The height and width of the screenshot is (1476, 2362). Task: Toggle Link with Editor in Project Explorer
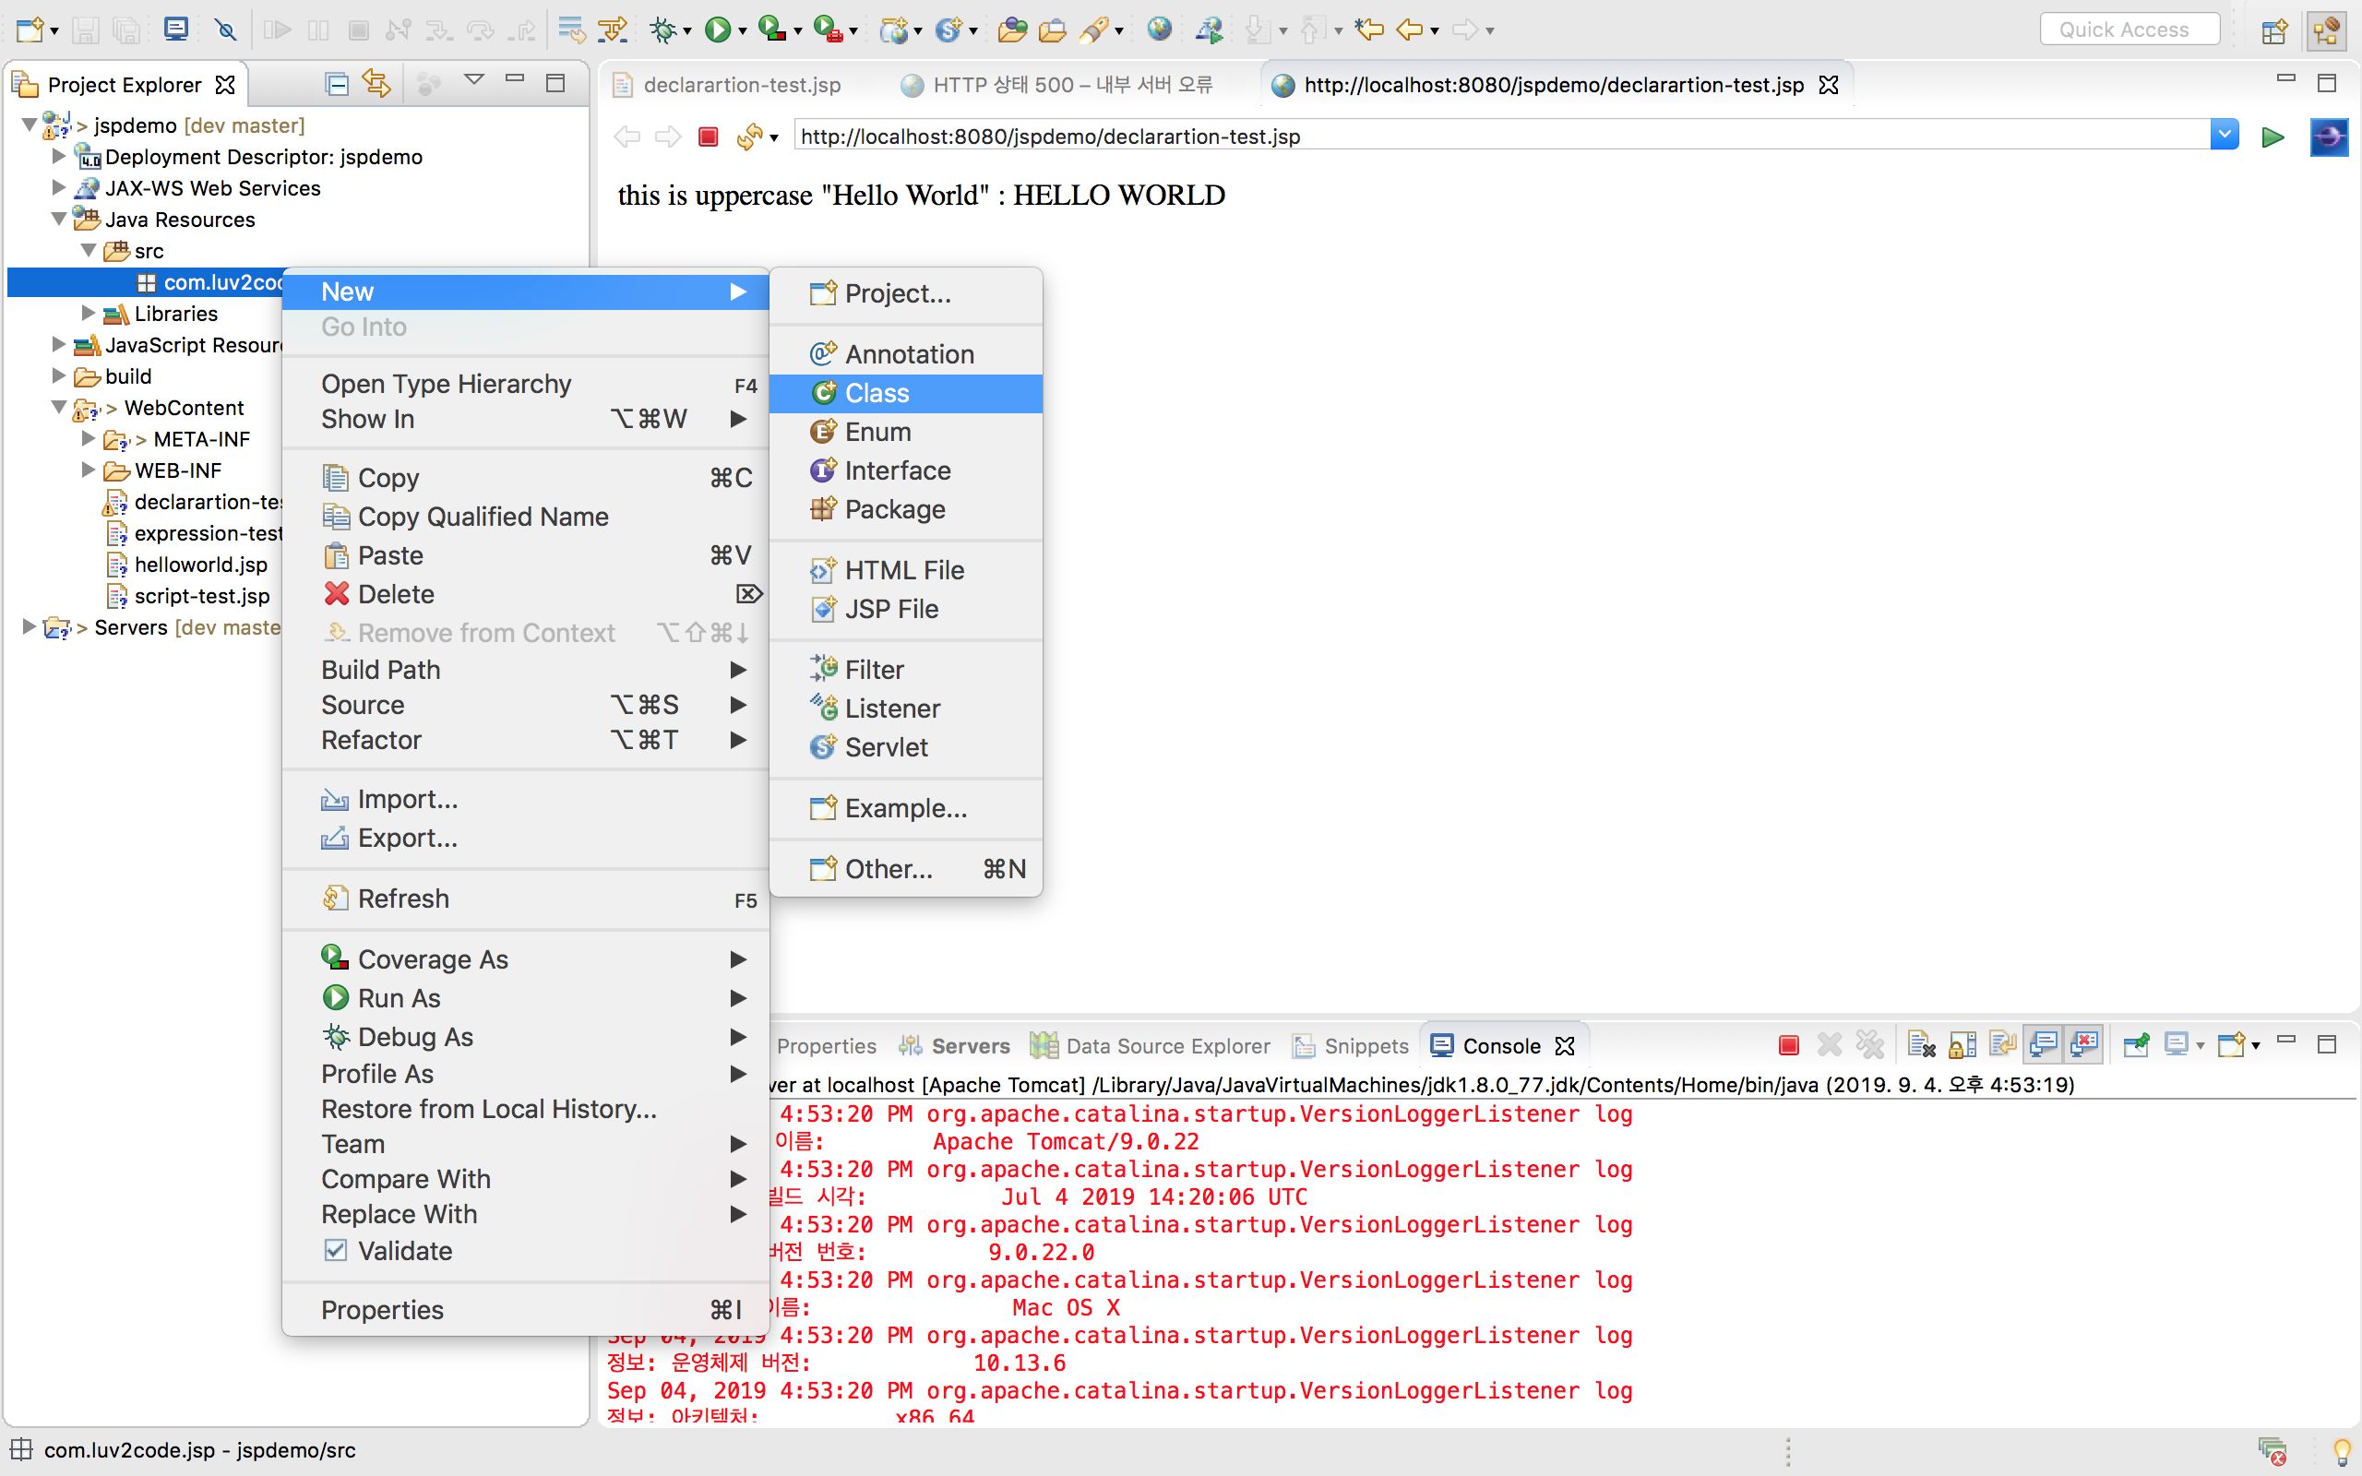coord(376,84)
